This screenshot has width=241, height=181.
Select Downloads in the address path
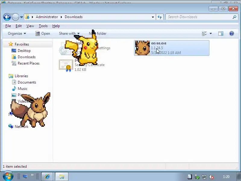point(74,17)
